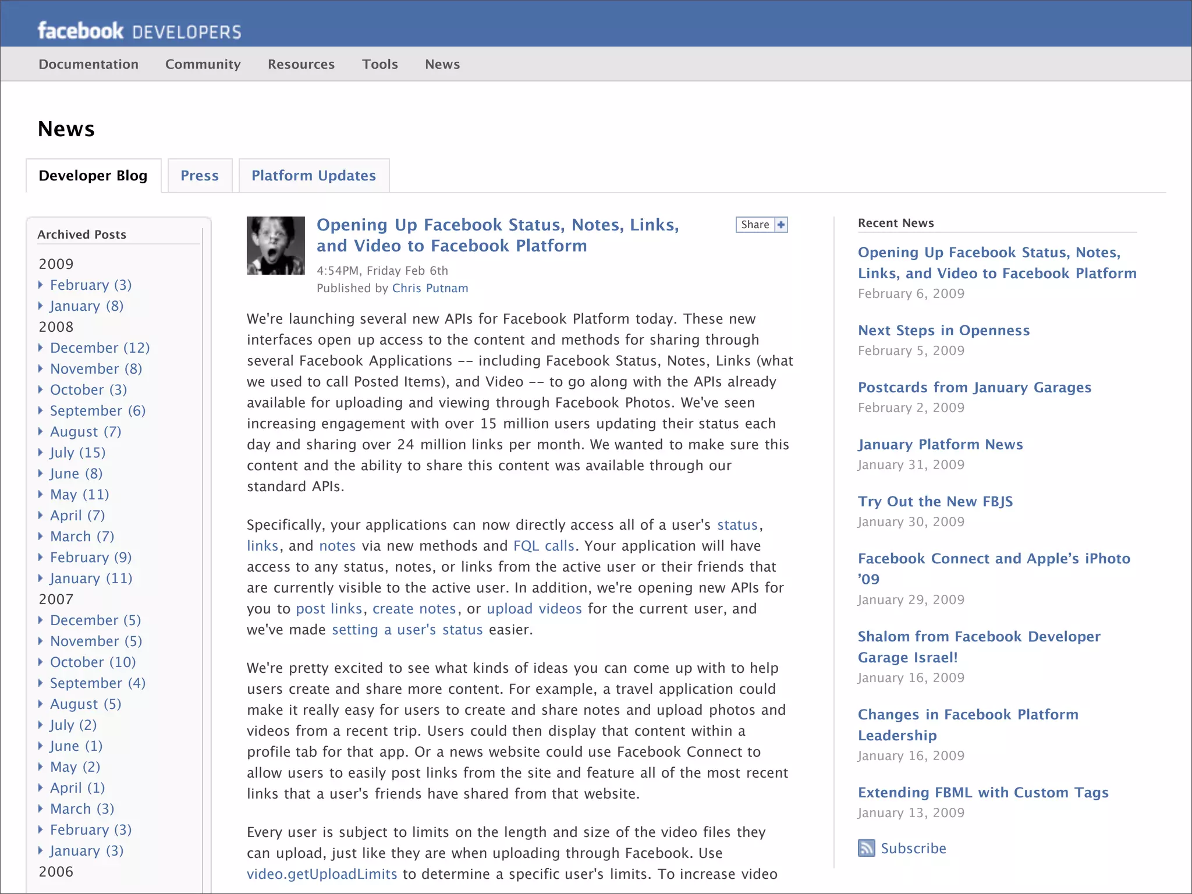Open the Platform Updates tab
The width and height of the screenshot is (1192, 894).
coord(314,176)
